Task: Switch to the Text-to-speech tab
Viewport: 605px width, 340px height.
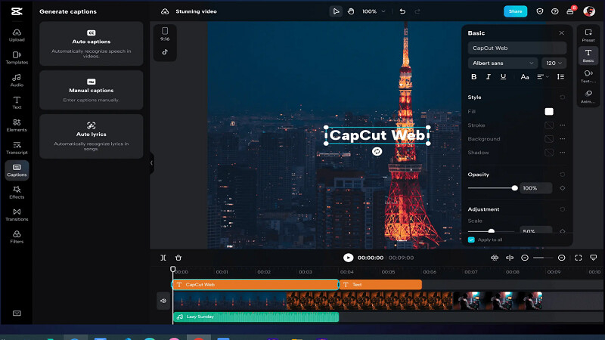Action: tap(588, 76)
